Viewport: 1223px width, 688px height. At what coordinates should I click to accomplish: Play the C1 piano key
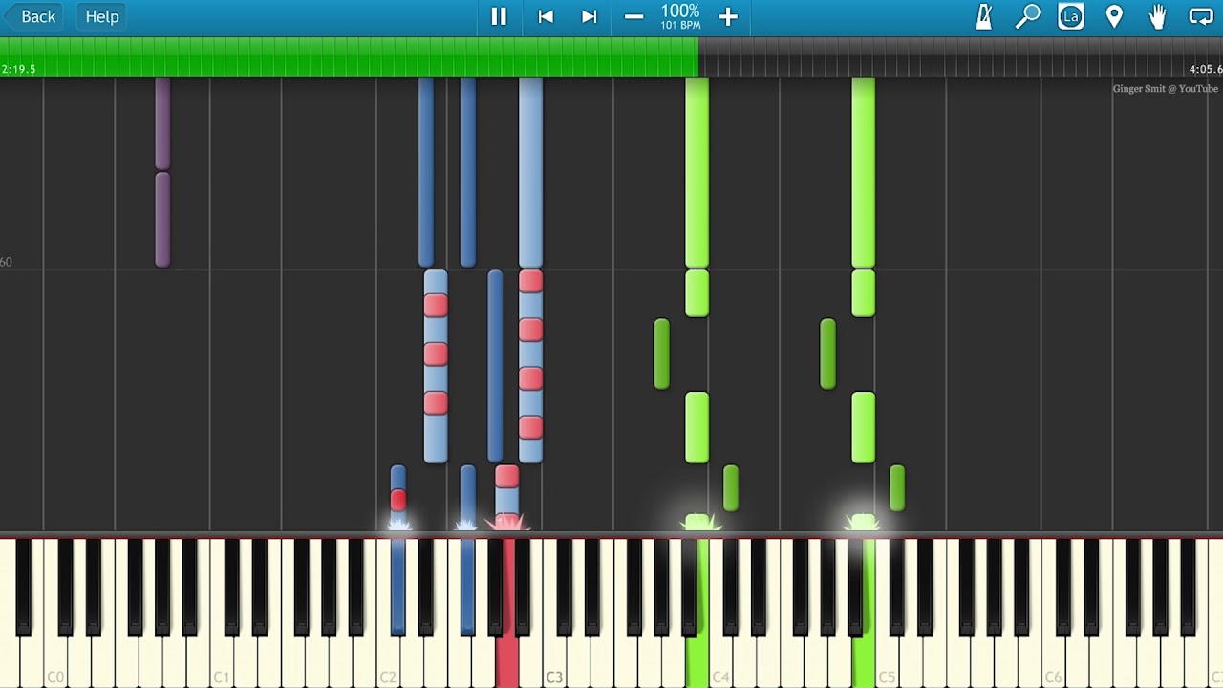(x=222, y=661)
